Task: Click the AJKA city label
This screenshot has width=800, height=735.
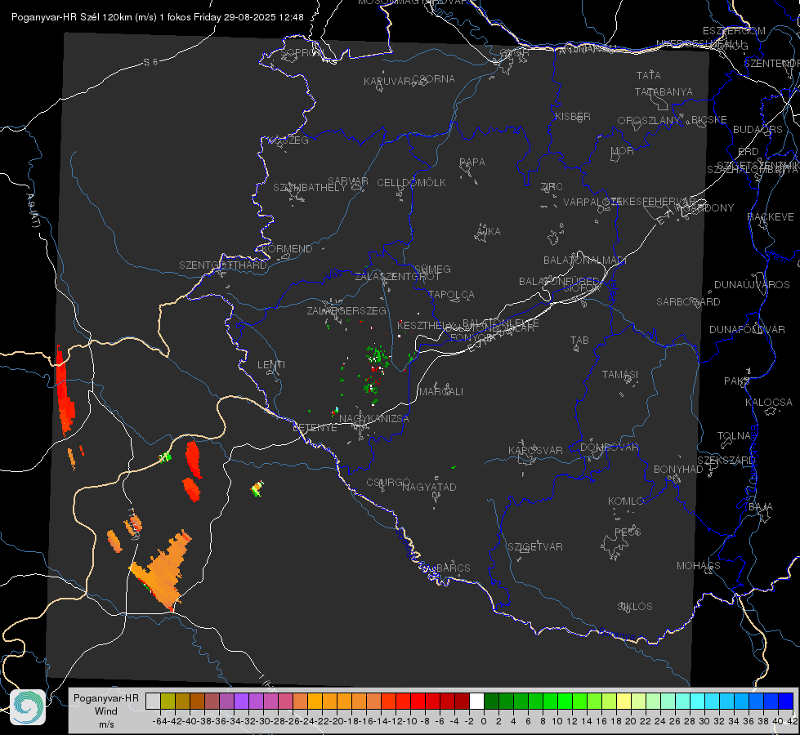Action: (489, 231)
